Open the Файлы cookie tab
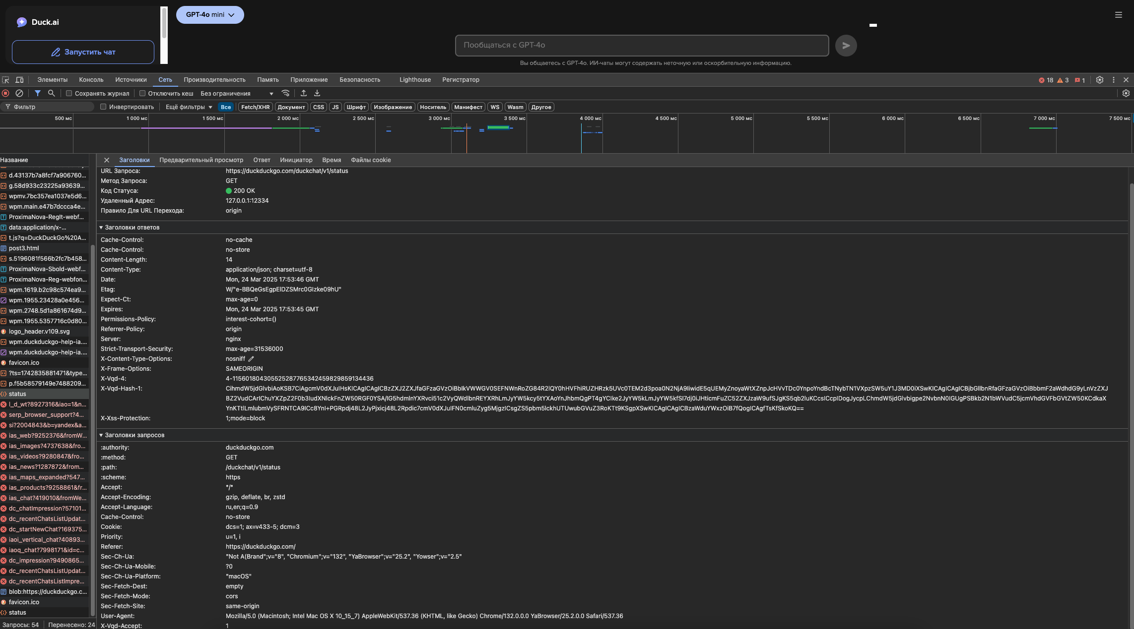1134x629 pixels. click(371, 160)
